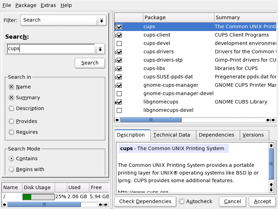The width and height of the screenshot is (278, 209).
Task: Enable the Description search checkbox
Action: click(x=11, y=108)
